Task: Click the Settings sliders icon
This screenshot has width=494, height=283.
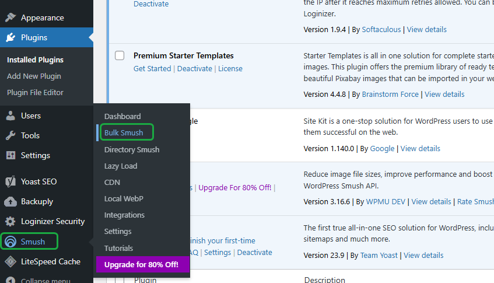Action: 10,155
